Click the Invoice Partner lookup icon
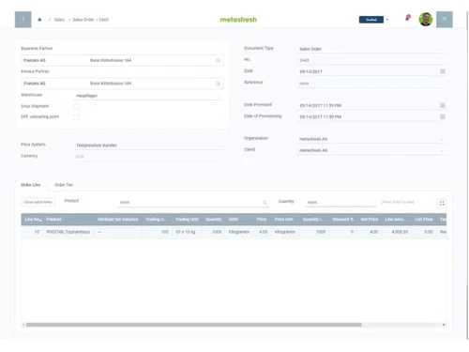469x352 pixels. [218, 84]
